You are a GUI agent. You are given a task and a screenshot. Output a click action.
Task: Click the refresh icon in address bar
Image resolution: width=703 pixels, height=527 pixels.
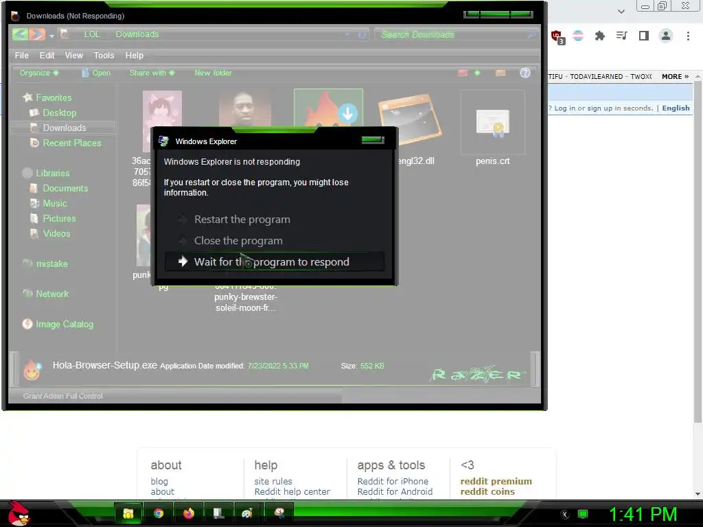(x=362, y=34)
